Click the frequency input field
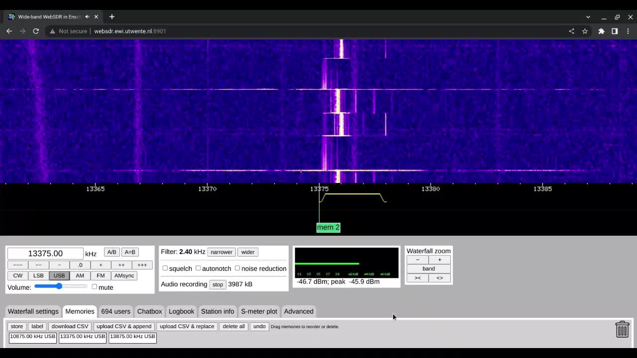The image size is (637, 358). point(45,254)
